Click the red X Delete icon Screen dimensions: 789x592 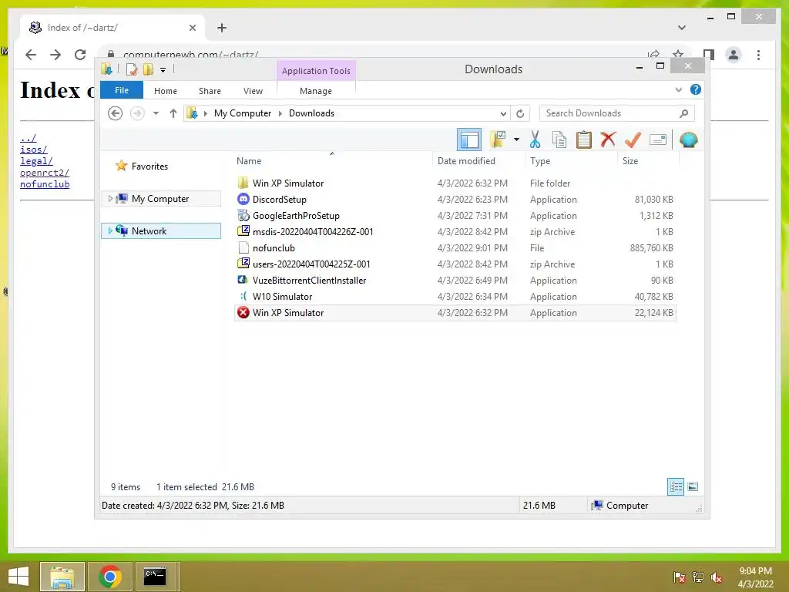[608, 139]
